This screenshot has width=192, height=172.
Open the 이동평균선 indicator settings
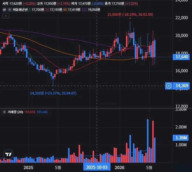pyautogui.click(x=20, y=10)
